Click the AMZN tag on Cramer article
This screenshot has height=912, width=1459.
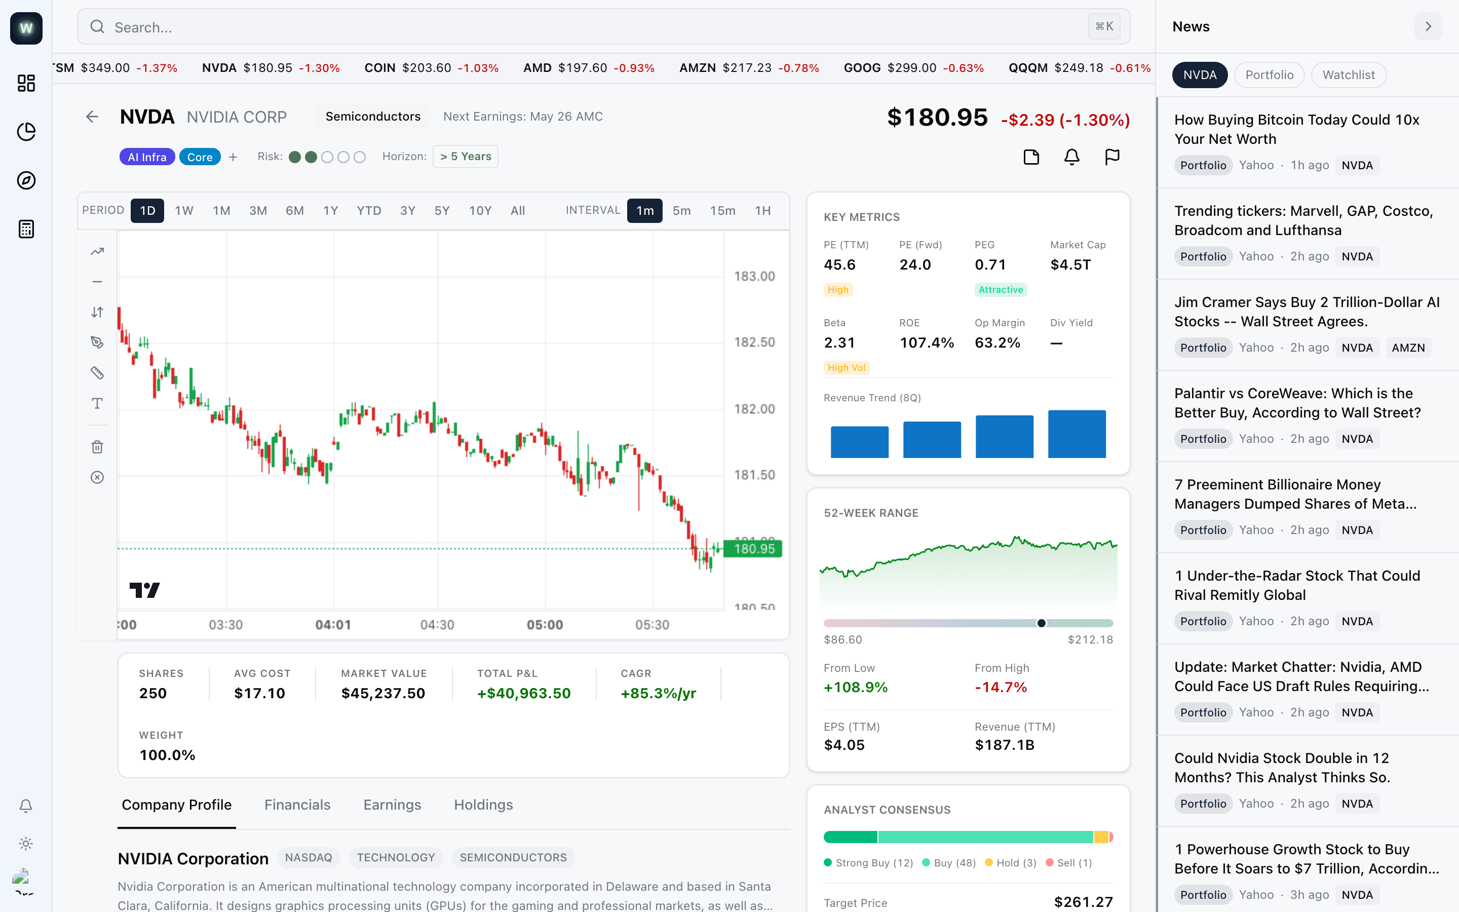1408,348
